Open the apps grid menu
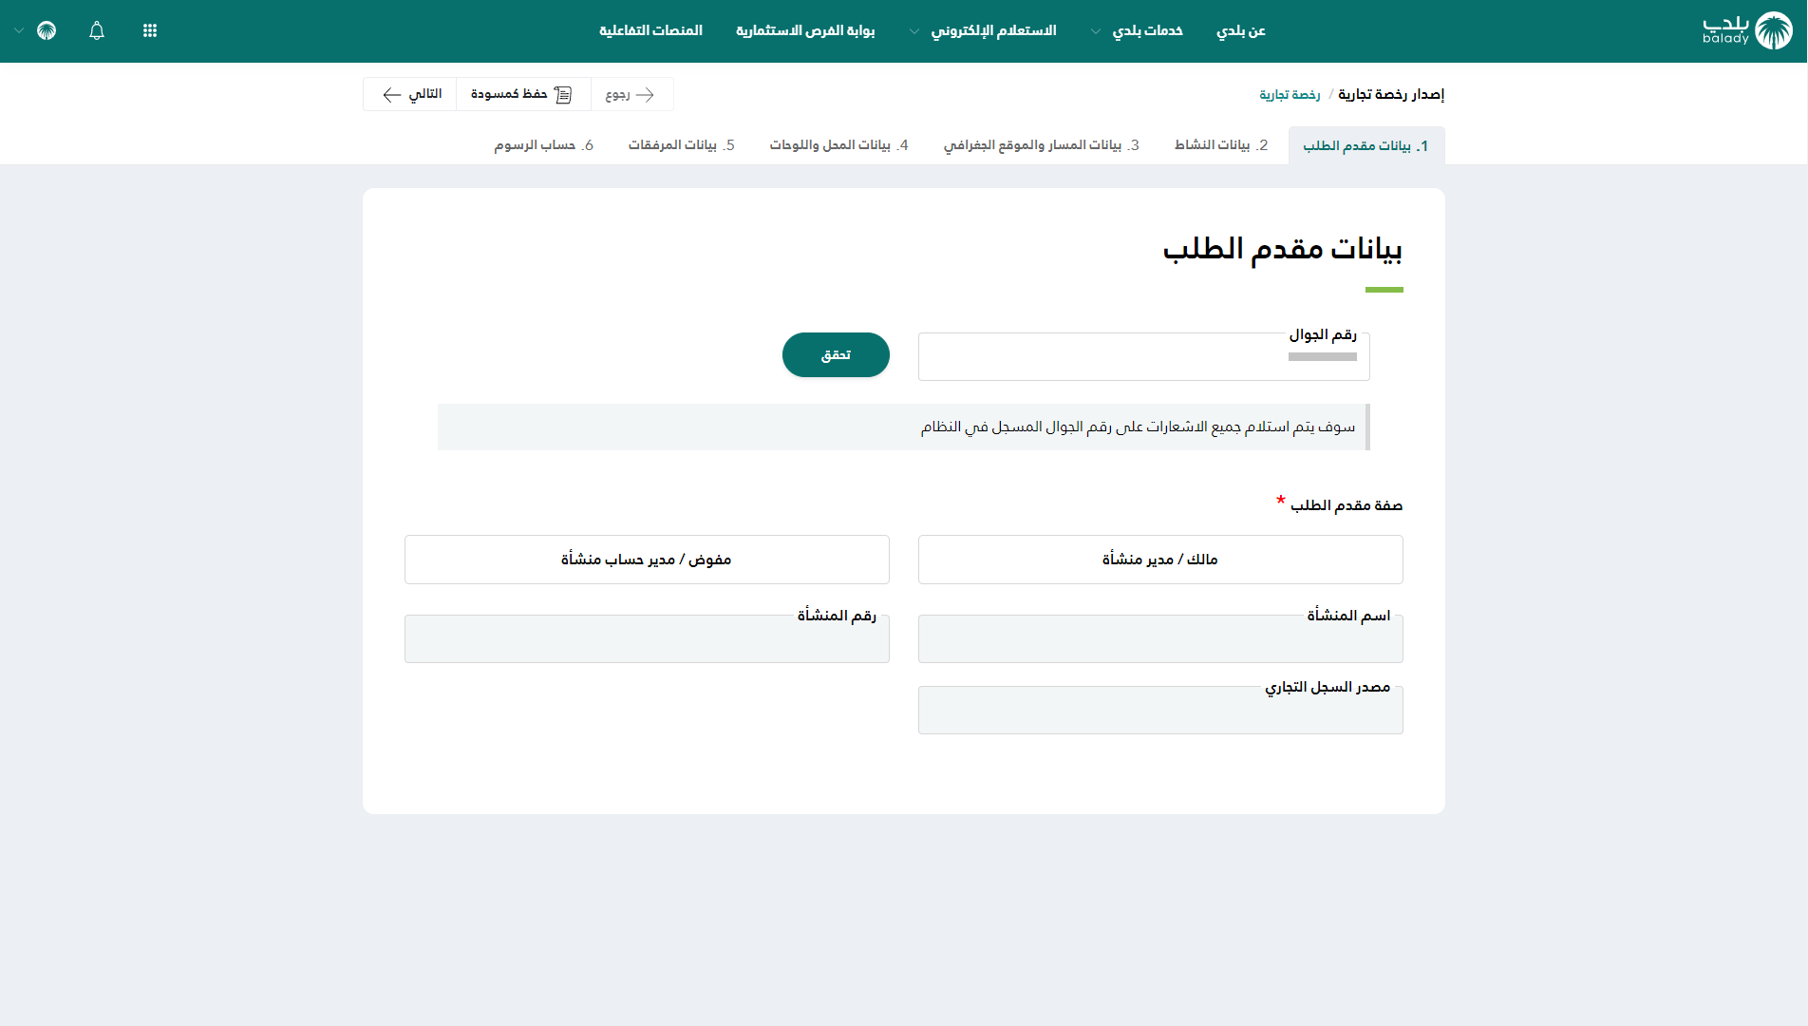The width and height of the screenshot is (1808, 1026). [x=150, y=30]
